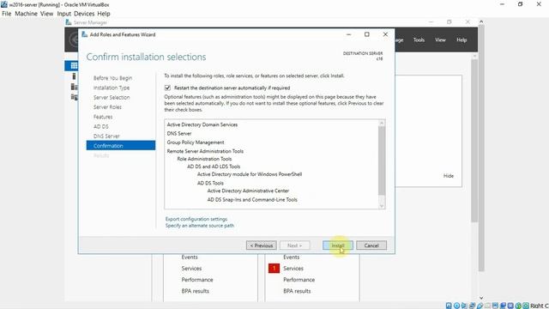The image size is (549, 309).
Task: Click the Add Roles and Features Wizard title icon
Action: (x=84, y=34)
